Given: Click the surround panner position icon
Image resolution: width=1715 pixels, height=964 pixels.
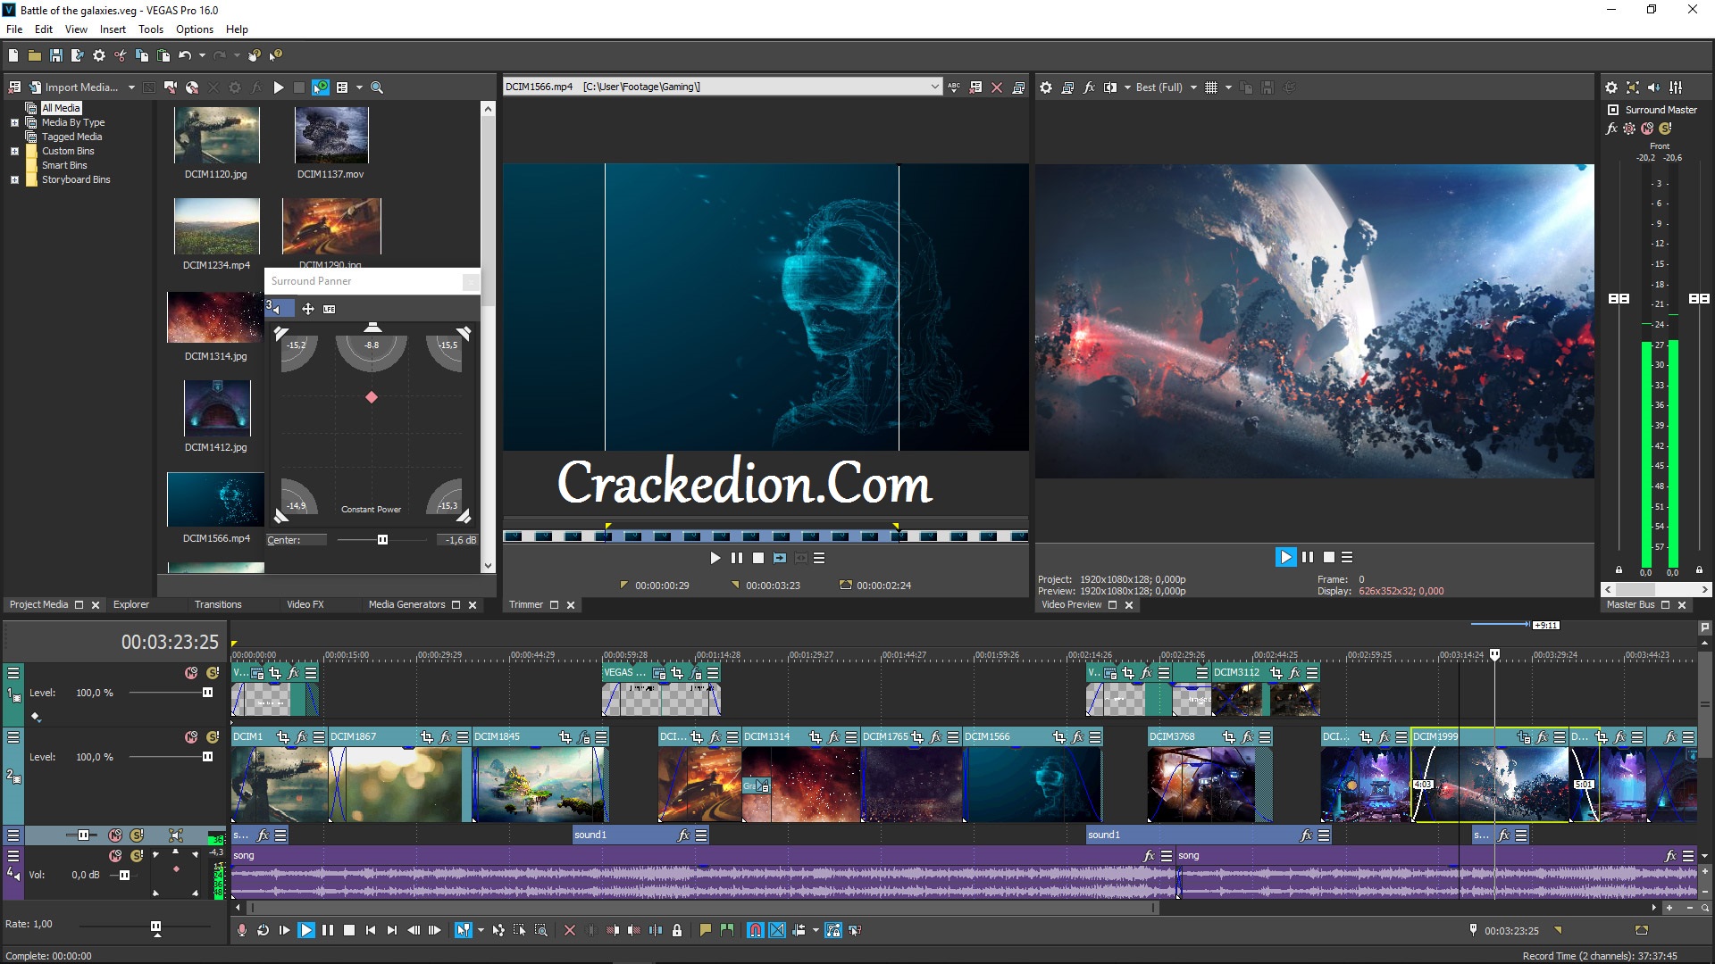Looking at the screenshot, I should point(372,398).
